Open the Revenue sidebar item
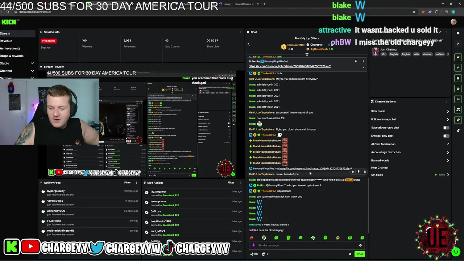Viewport: 464px width, 261px height. pyautogui.click(x=6, y=41)
